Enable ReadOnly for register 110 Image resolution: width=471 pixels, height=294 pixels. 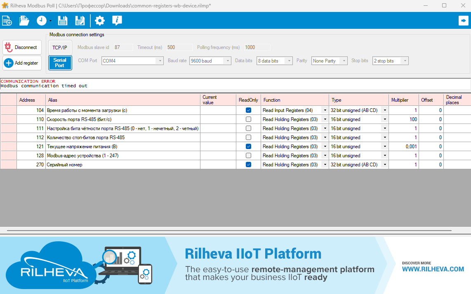pos(248,119)
